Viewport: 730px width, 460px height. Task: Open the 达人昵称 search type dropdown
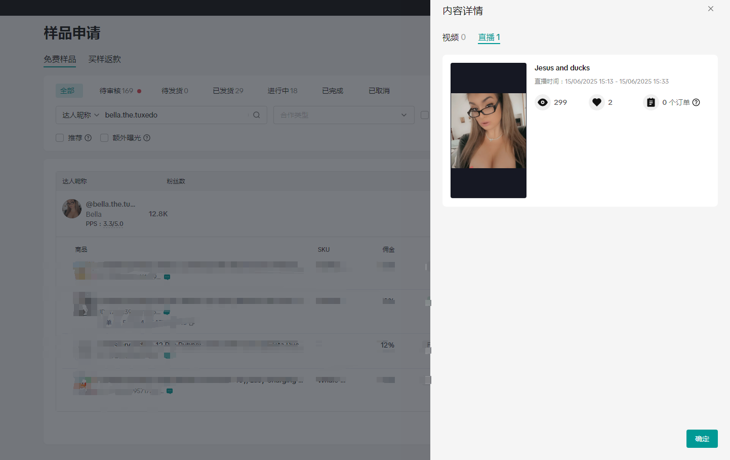click(80, 115)
